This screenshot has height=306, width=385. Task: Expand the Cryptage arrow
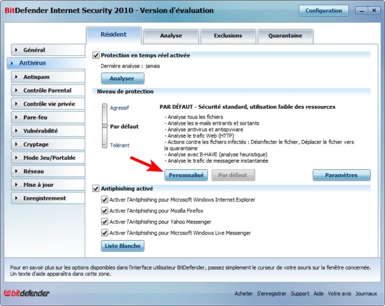coord(16,144)
